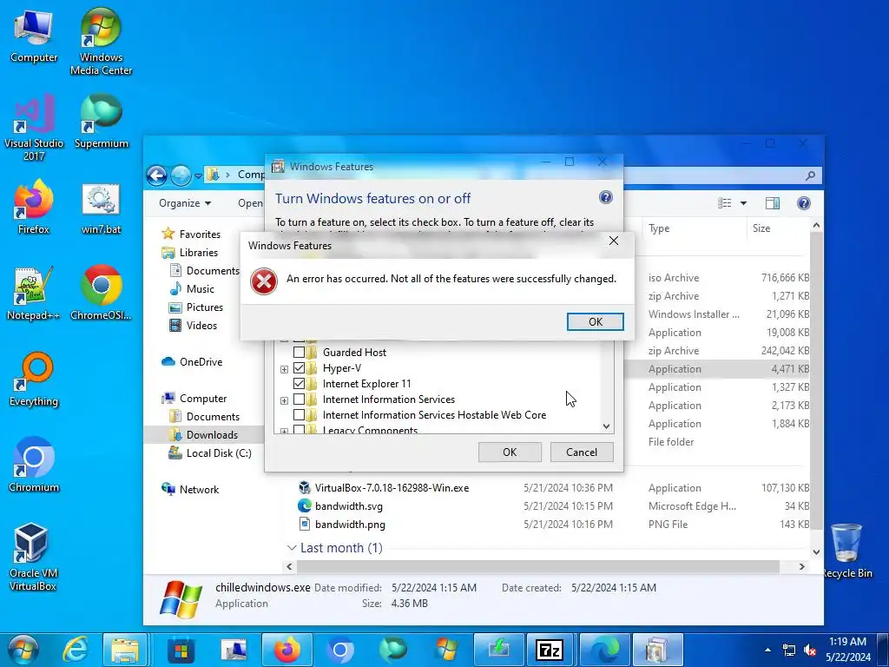Select the Recycle Bin desktop icon
This screenshot has height=667, width=889.
pyautogui.click(x=846, y=551)
